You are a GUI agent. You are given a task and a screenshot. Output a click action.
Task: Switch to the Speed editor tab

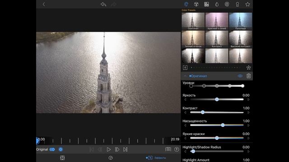click(111, 158)
